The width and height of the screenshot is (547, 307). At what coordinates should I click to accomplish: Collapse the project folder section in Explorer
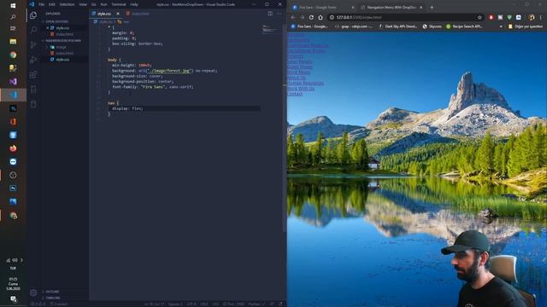62,41
